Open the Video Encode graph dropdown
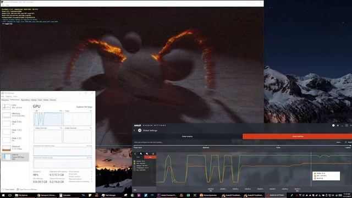This screenshot has height=198, width=352. 41,128
